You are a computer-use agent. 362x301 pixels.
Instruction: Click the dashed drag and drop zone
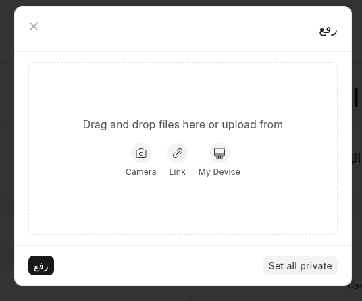pos(183,148)
